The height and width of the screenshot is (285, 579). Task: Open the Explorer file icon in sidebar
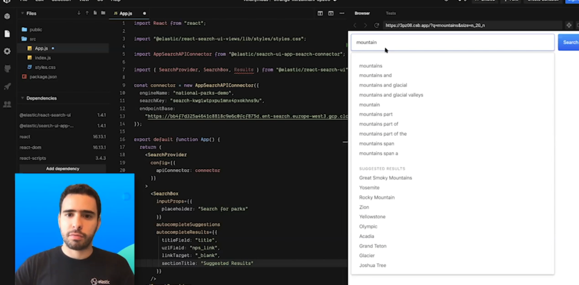(7, 34)
